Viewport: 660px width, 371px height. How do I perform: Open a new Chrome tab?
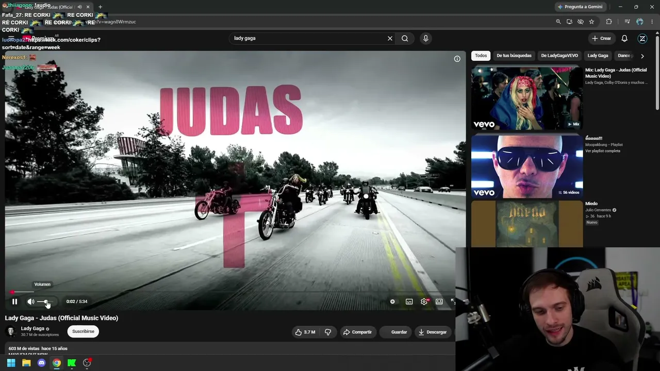click(100, 7)
